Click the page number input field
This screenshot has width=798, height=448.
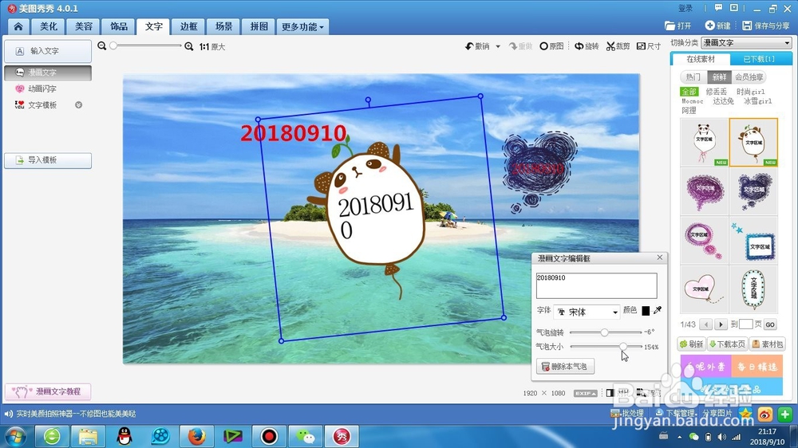pos(745,324)
